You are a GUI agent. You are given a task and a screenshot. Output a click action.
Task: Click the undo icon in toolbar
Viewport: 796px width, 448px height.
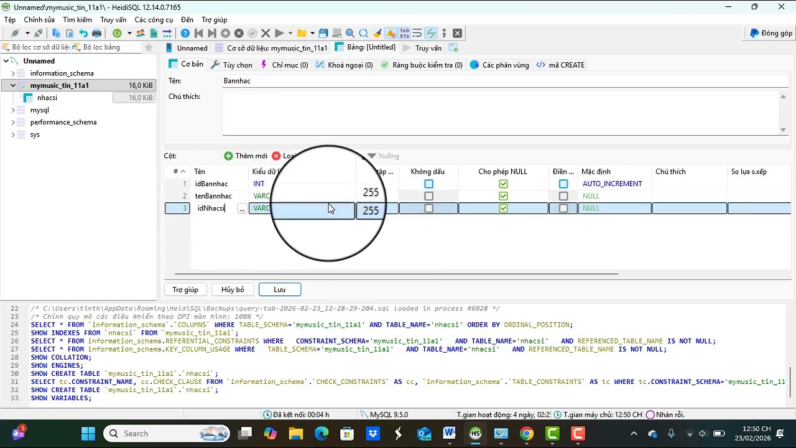[83, 33]
